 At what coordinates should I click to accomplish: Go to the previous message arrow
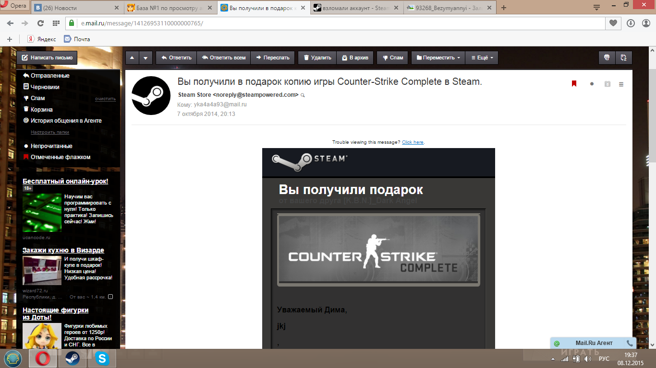133,57
